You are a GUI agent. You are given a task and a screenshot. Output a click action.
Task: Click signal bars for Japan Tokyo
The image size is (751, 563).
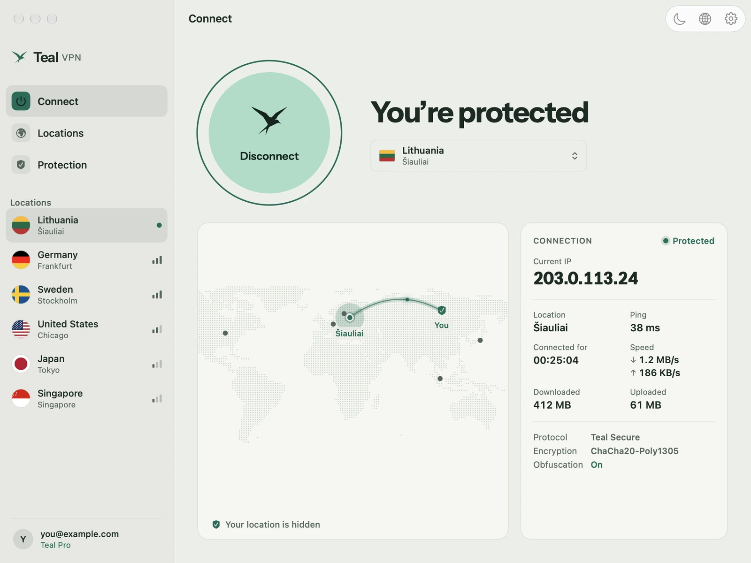point(157,364)
